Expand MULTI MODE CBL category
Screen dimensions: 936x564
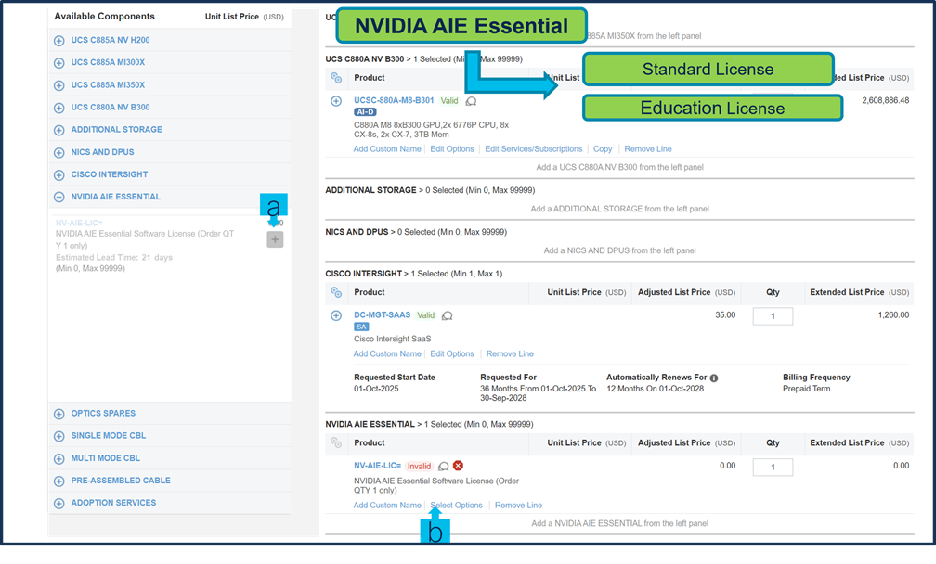[x=59, y=458]
